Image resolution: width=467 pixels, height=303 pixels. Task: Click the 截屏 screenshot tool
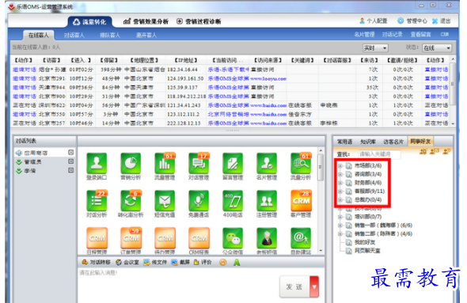tap(180, 262)
